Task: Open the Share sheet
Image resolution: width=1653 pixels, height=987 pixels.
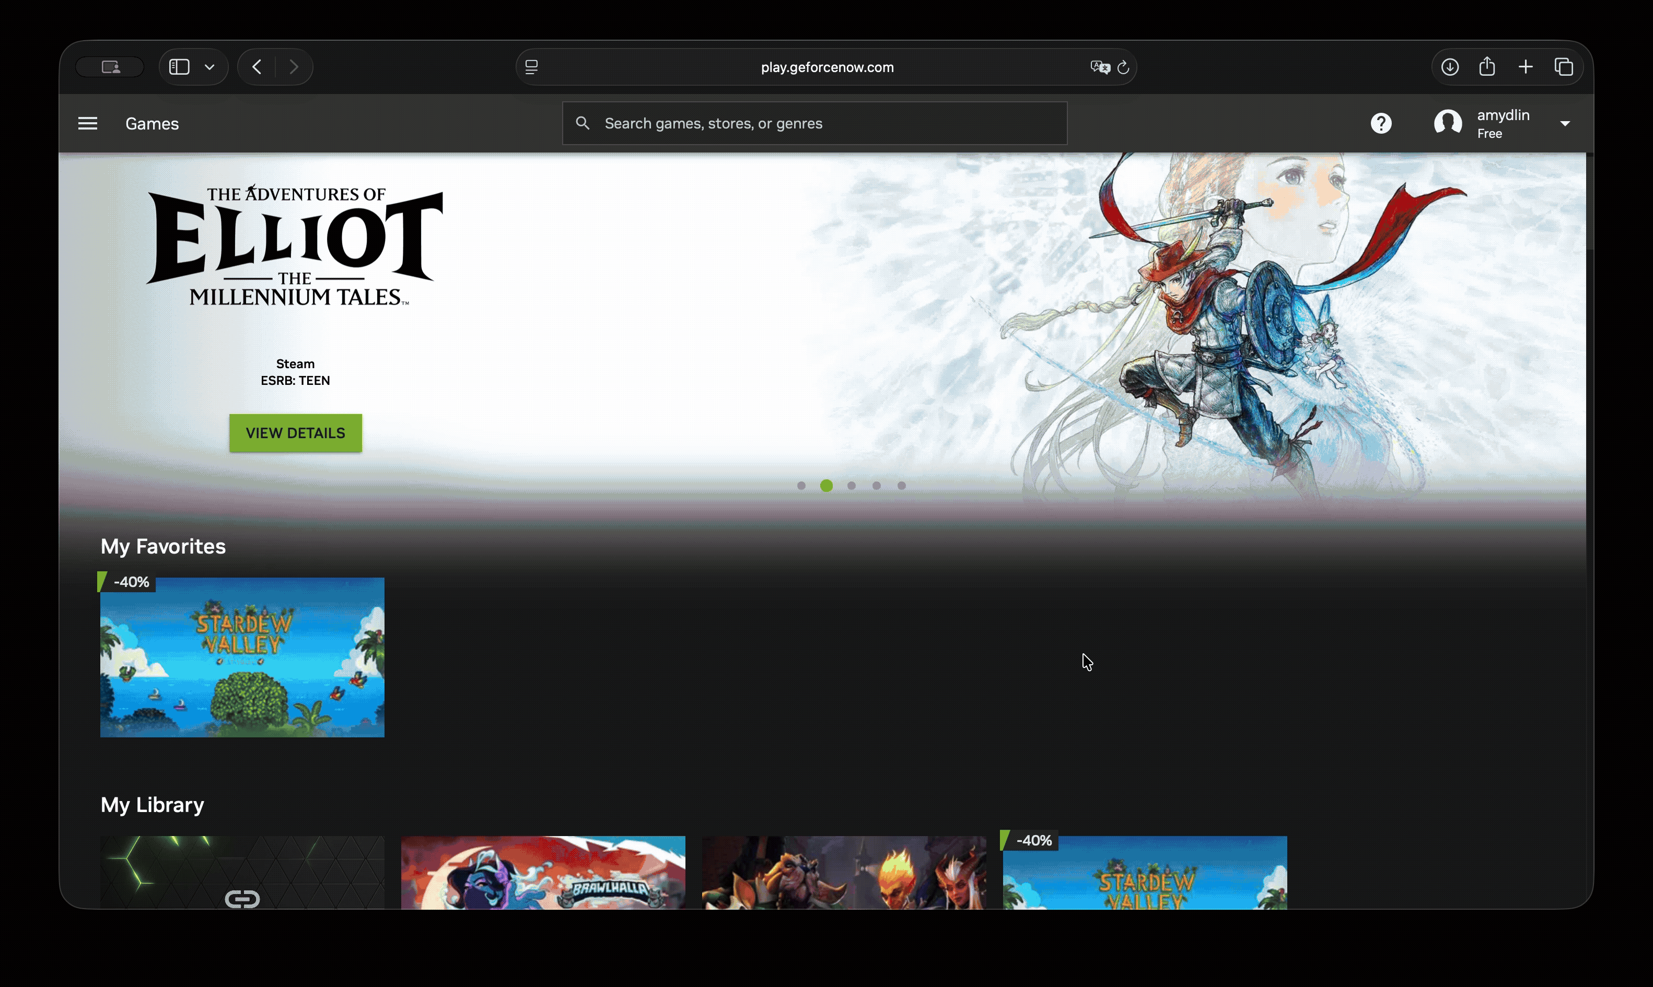Action: [x=1487, y=66]
